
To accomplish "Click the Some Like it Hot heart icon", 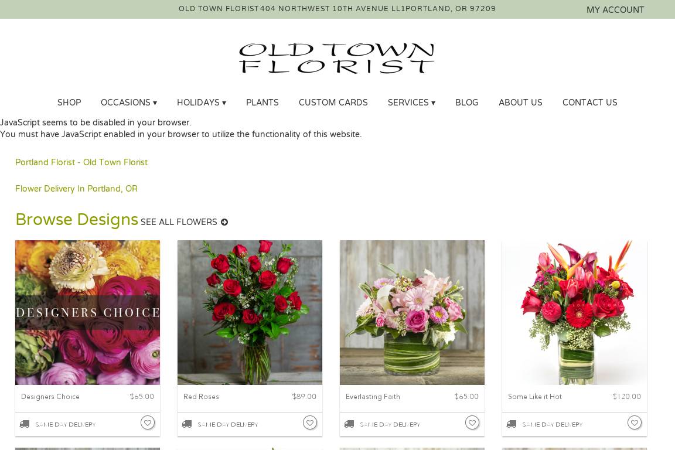I will 634,423.
